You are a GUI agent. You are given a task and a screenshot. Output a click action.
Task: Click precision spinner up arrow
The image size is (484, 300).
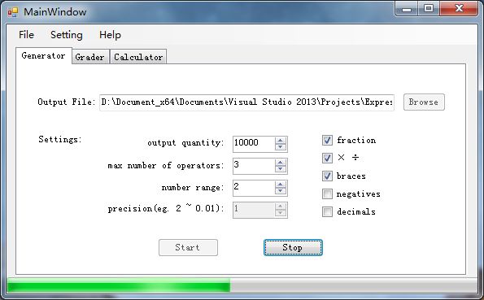[281, 207]
